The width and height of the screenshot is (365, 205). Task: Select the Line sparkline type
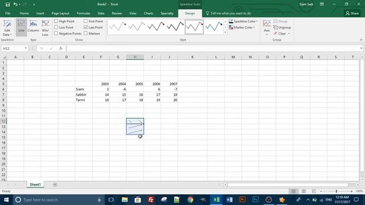[21, 27]
